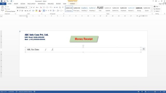Open the Clipboard pane launcher
Viewport: 166px width, 93px height.
pos(15,14)
